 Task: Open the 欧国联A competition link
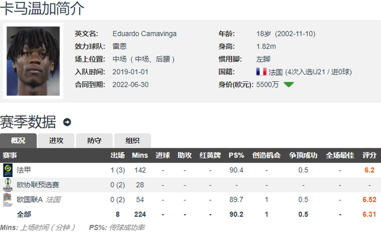[30, 199]
